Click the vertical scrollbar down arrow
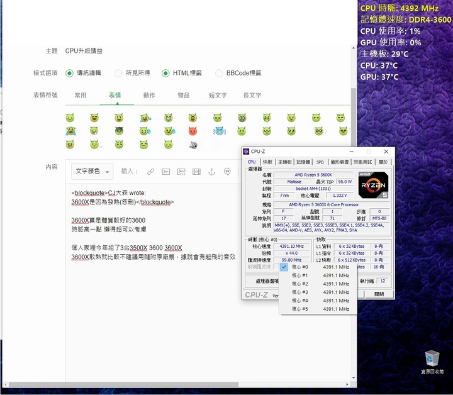Screen dimensions: 453x395 (354, 377)
